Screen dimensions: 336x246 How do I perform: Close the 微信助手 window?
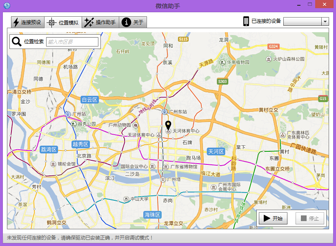(325, 4)
